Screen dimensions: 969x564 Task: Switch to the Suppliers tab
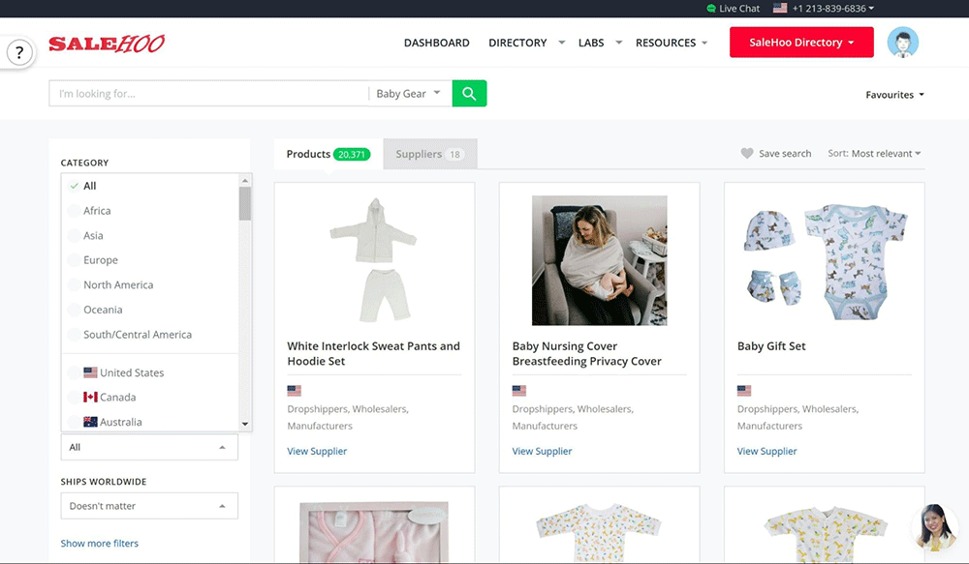pos(429,154)
